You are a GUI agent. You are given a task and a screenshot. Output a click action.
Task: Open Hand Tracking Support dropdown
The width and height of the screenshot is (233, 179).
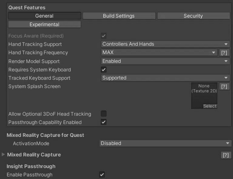point(165,44)
